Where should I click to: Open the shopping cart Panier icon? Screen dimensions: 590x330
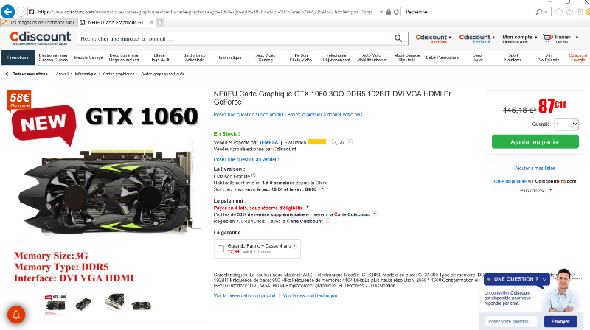(547, 38)
